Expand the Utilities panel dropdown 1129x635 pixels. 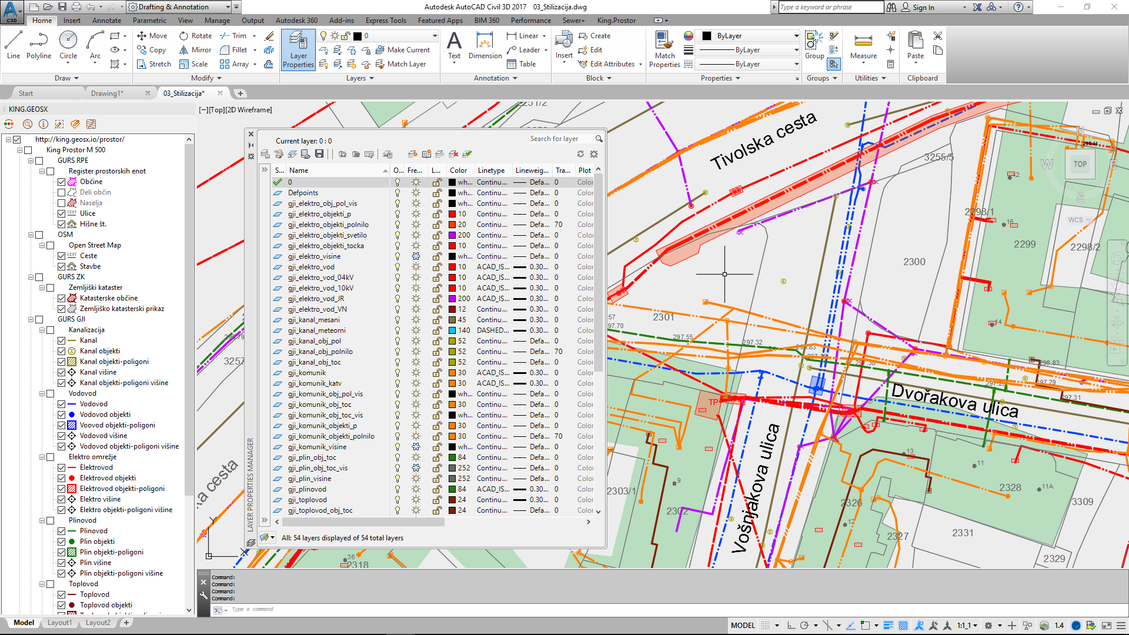(x=870, y=78)
